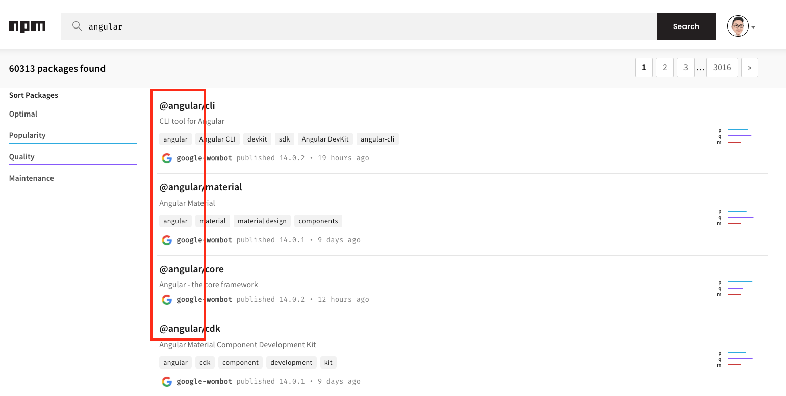Go to results page 2
Image resolution: width=786 pixels, height=396 pixels.
(665, 67)
